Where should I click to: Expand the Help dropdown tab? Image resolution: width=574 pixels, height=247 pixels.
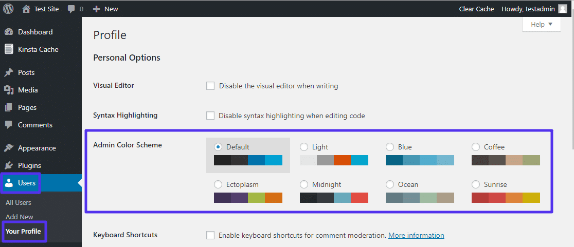click(x=542, y=24)
